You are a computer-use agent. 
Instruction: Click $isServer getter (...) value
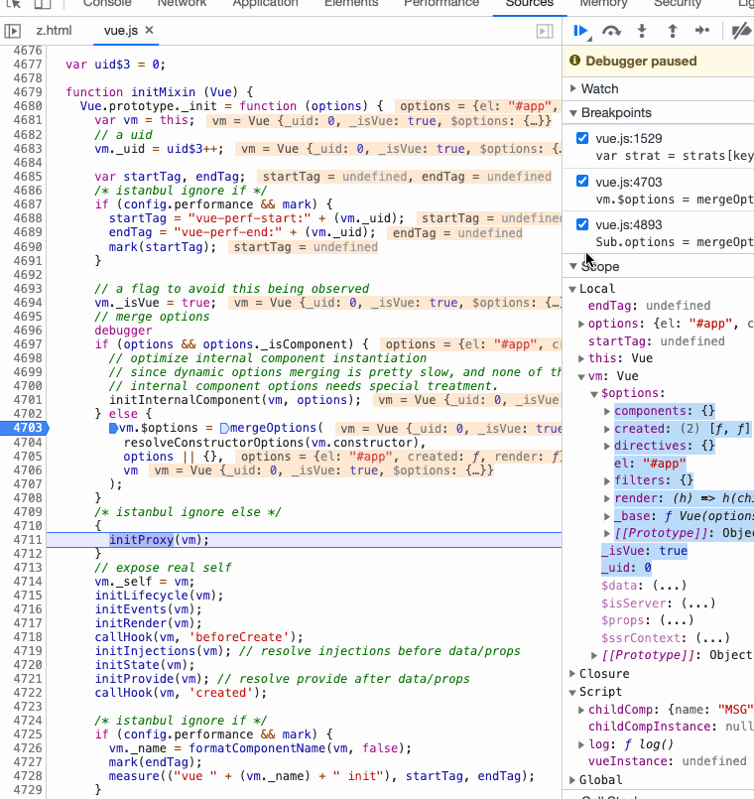tap(698, 603)
